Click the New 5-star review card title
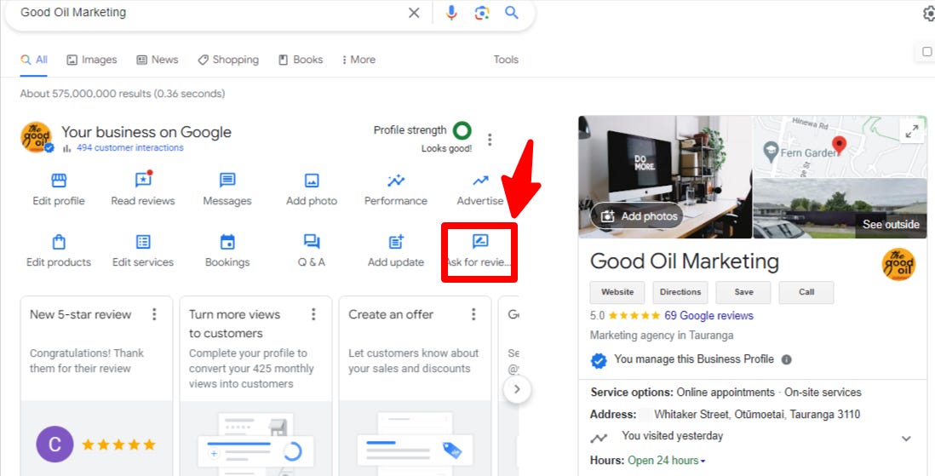 click(81, 314)
